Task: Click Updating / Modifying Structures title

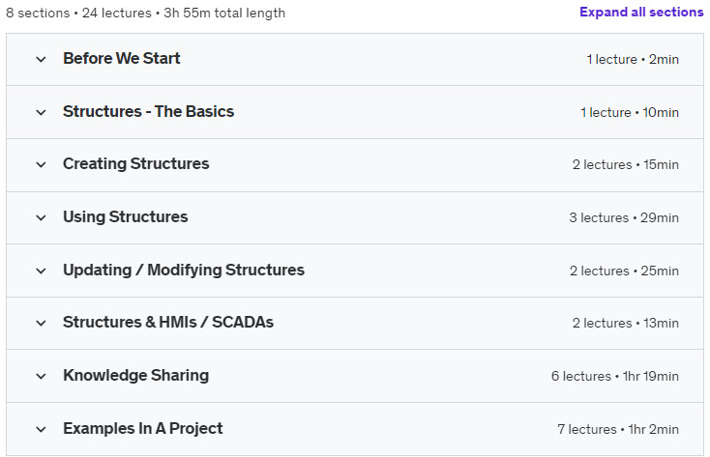Action: (184, 270)
